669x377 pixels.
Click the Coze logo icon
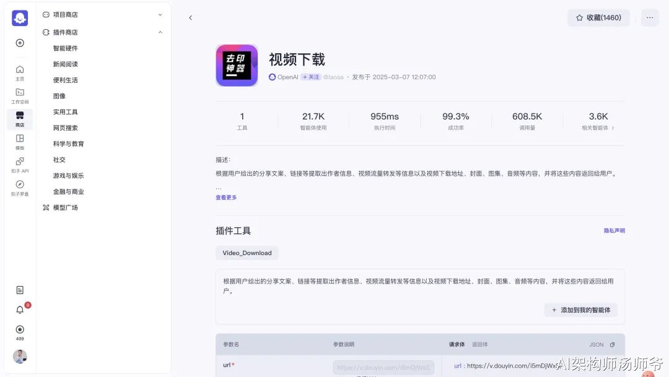click(20, 18)
